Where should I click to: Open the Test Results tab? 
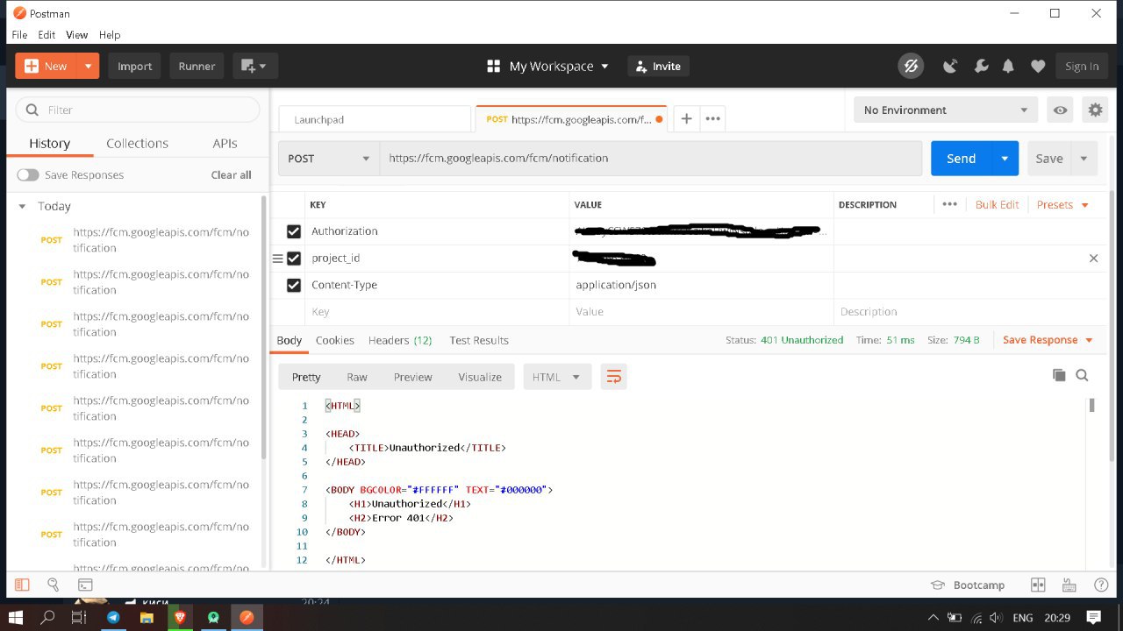[x=479, y=340]
